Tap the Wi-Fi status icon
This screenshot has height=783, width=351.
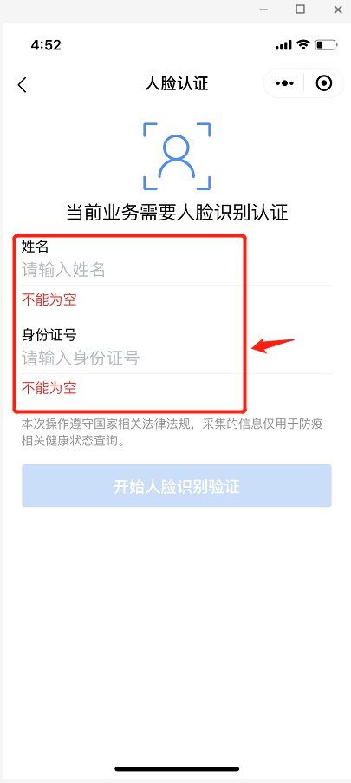pos(302,44)
